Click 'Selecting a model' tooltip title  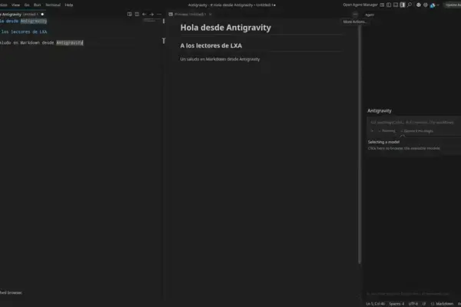[383, 142]
